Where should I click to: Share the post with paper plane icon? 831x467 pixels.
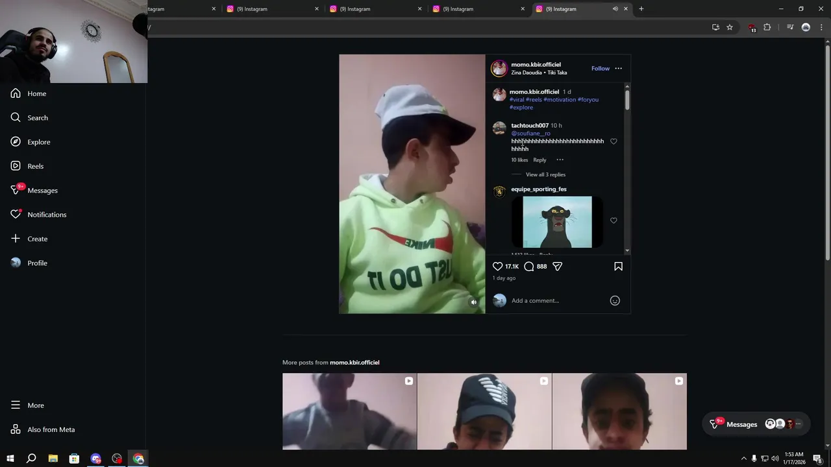pos(557,267)
